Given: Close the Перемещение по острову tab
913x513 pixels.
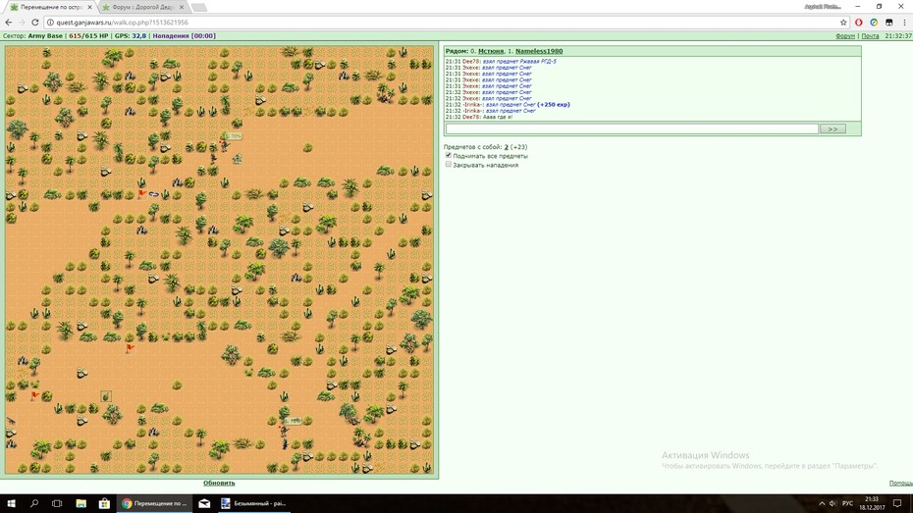Looking at the screenshot, I should 89,7.
